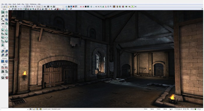
Task: Click the first icon under Go to
Action: pos(3,78)
